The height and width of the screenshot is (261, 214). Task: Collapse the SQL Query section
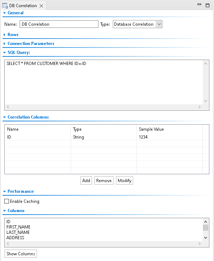click(5, 52)
